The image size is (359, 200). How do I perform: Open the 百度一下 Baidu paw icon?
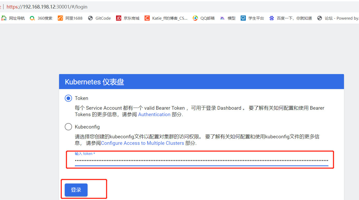[x=271, y=18]
